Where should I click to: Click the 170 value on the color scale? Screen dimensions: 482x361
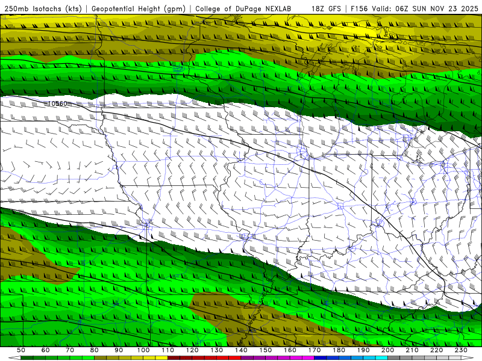[314, 350]
